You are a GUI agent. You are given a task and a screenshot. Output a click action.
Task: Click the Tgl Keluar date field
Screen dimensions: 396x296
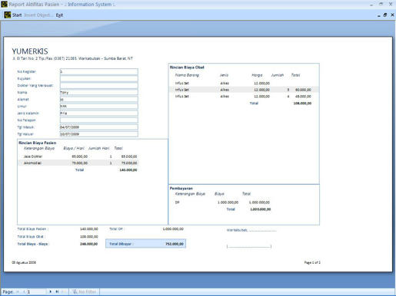click(x=98, y=134)
